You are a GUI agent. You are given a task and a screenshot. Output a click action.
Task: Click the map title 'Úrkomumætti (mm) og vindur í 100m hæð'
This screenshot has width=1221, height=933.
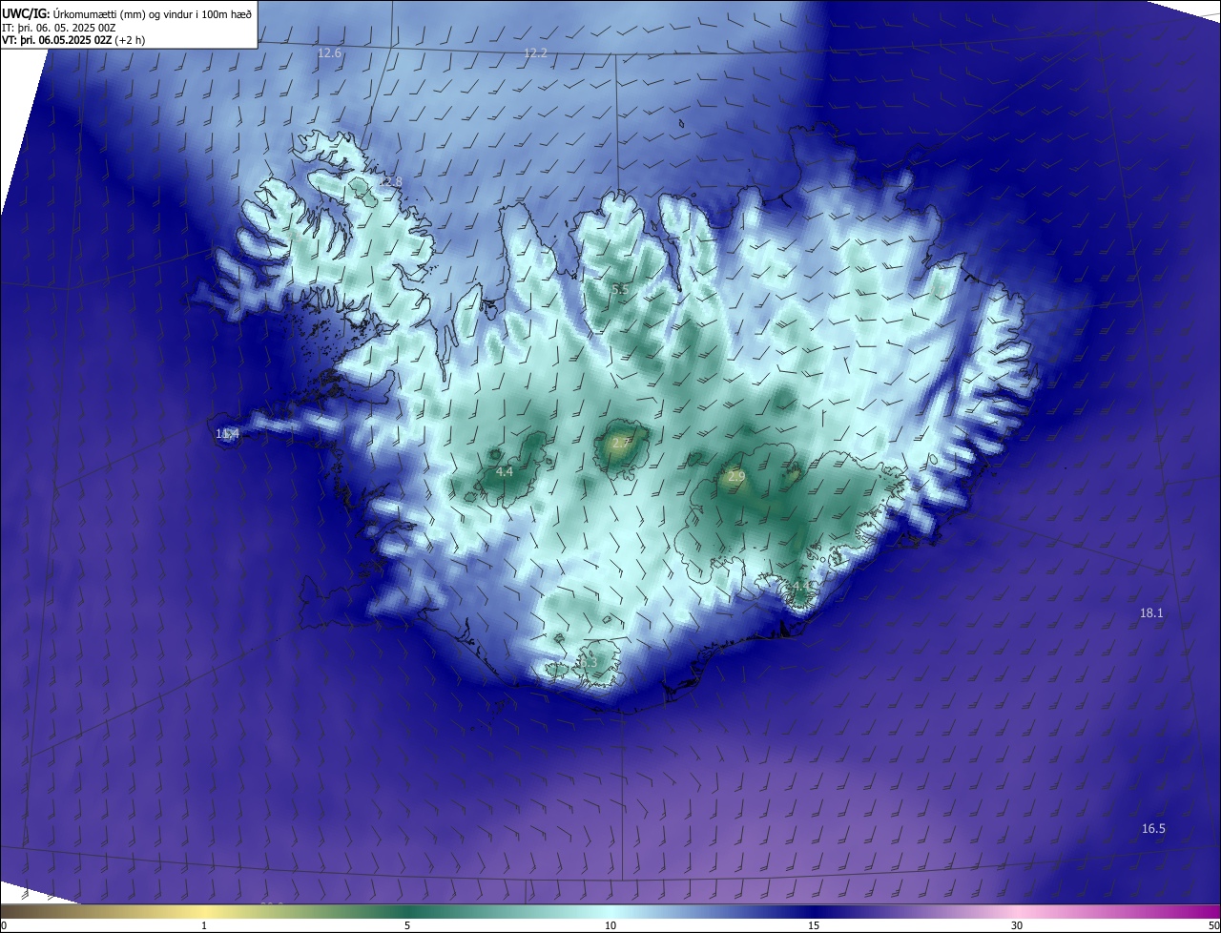153,13
